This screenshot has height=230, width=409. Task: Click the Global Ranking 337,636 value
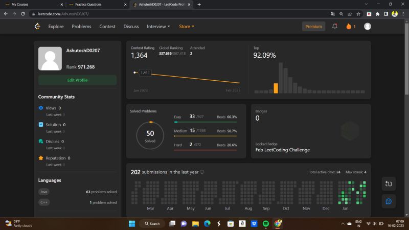coord(165,54)
